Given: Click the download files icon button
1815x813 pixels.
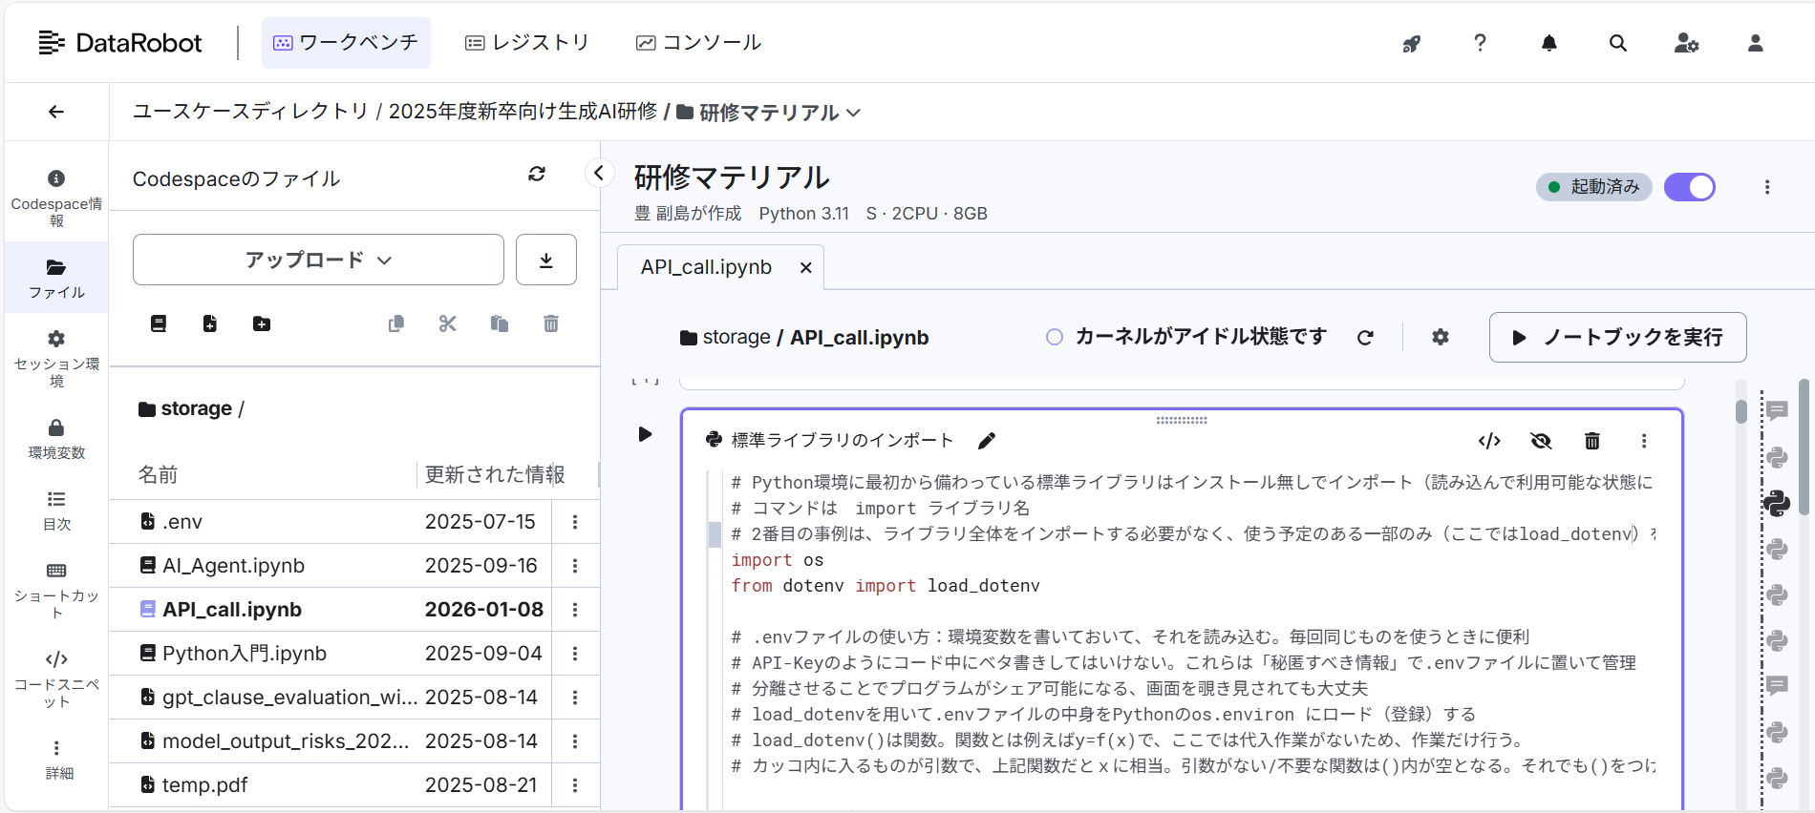Looking at the screenshot, I should (x=546, y=260).
